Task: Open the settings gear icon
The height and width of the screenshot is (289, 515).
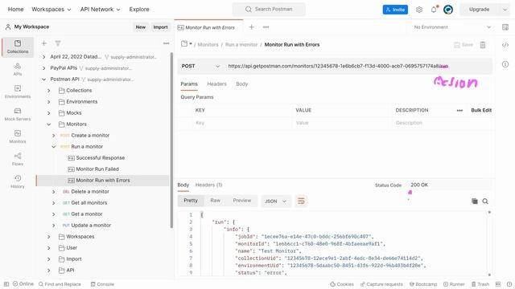Action: tap(419, 10)
